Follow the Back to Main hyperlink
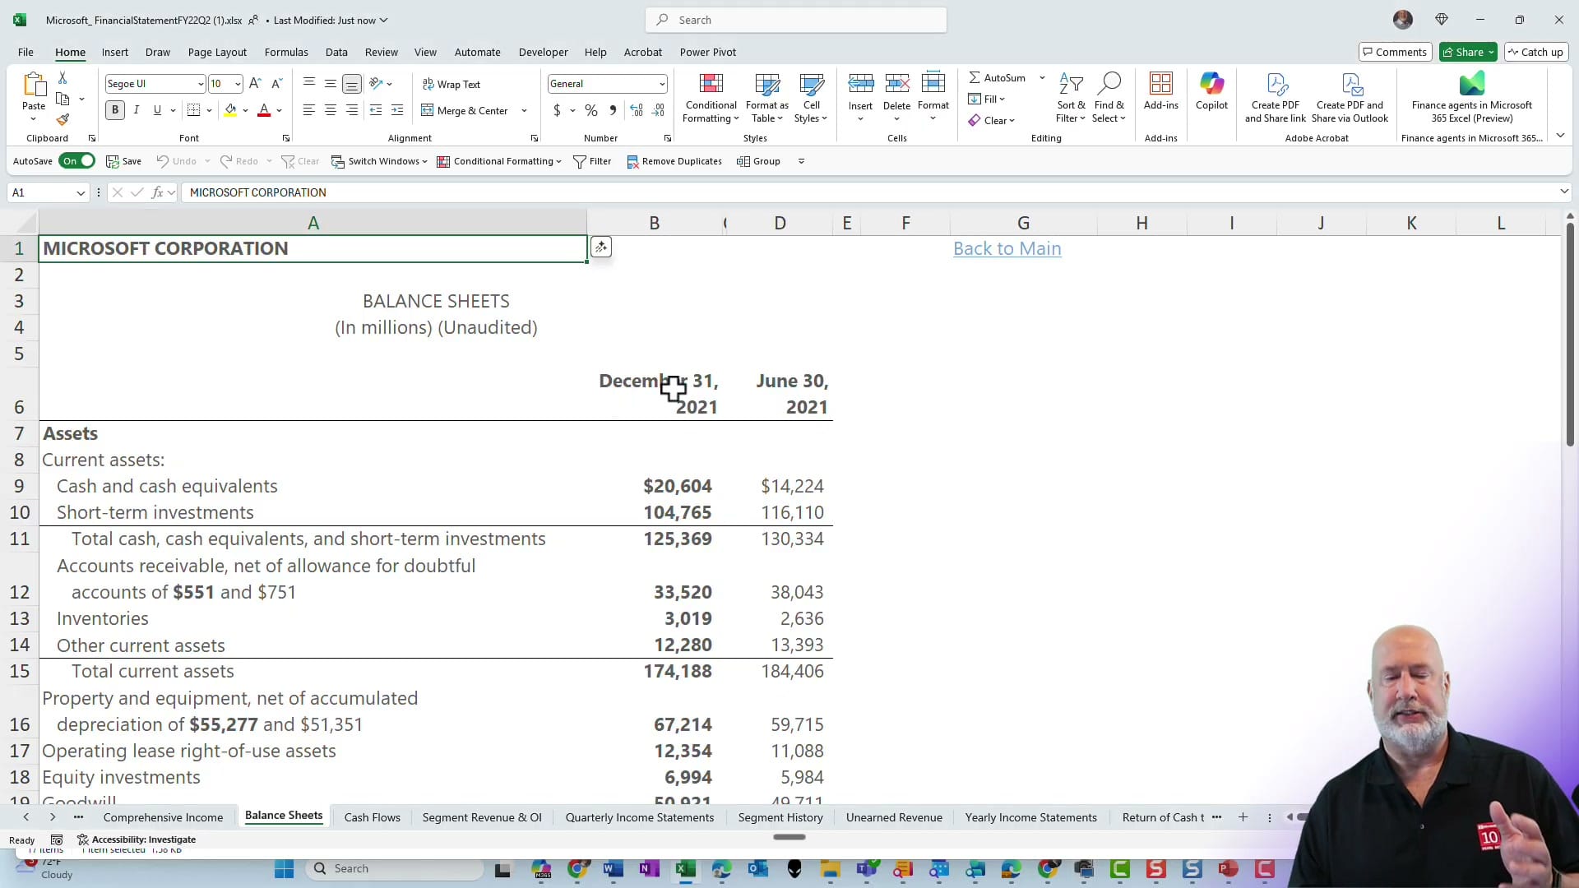 click(x=1007, y=248)
